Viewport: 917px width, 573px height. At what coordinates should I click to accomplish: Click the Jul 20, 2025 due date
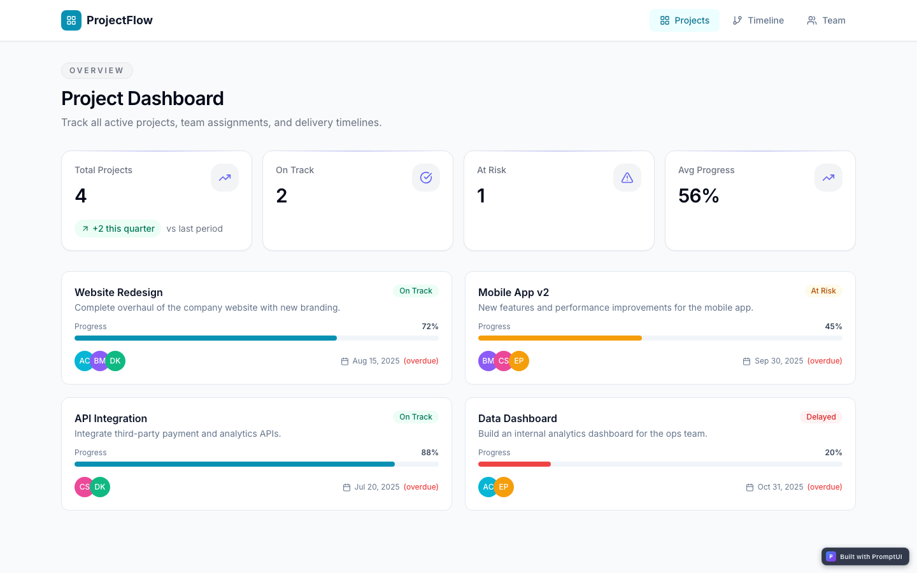point(377,487)
